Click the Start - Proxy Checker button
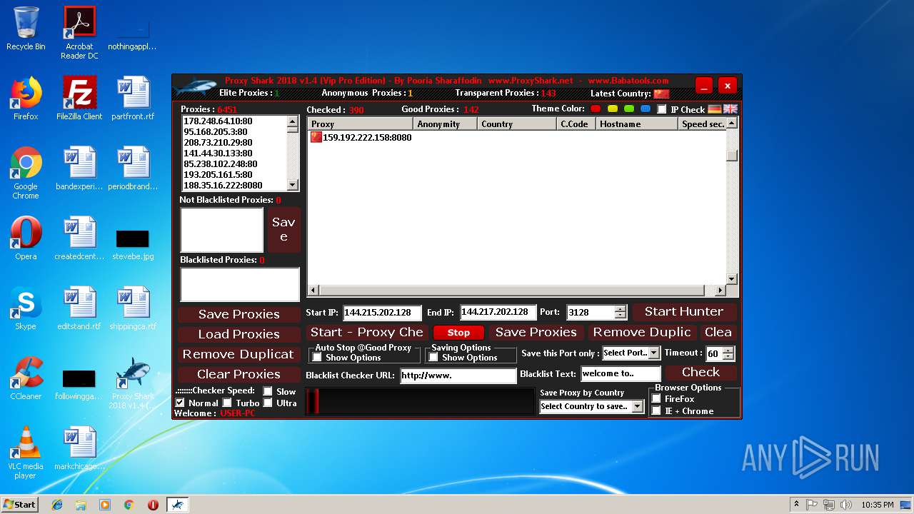The image size is (914, 514). click(367, 332)
